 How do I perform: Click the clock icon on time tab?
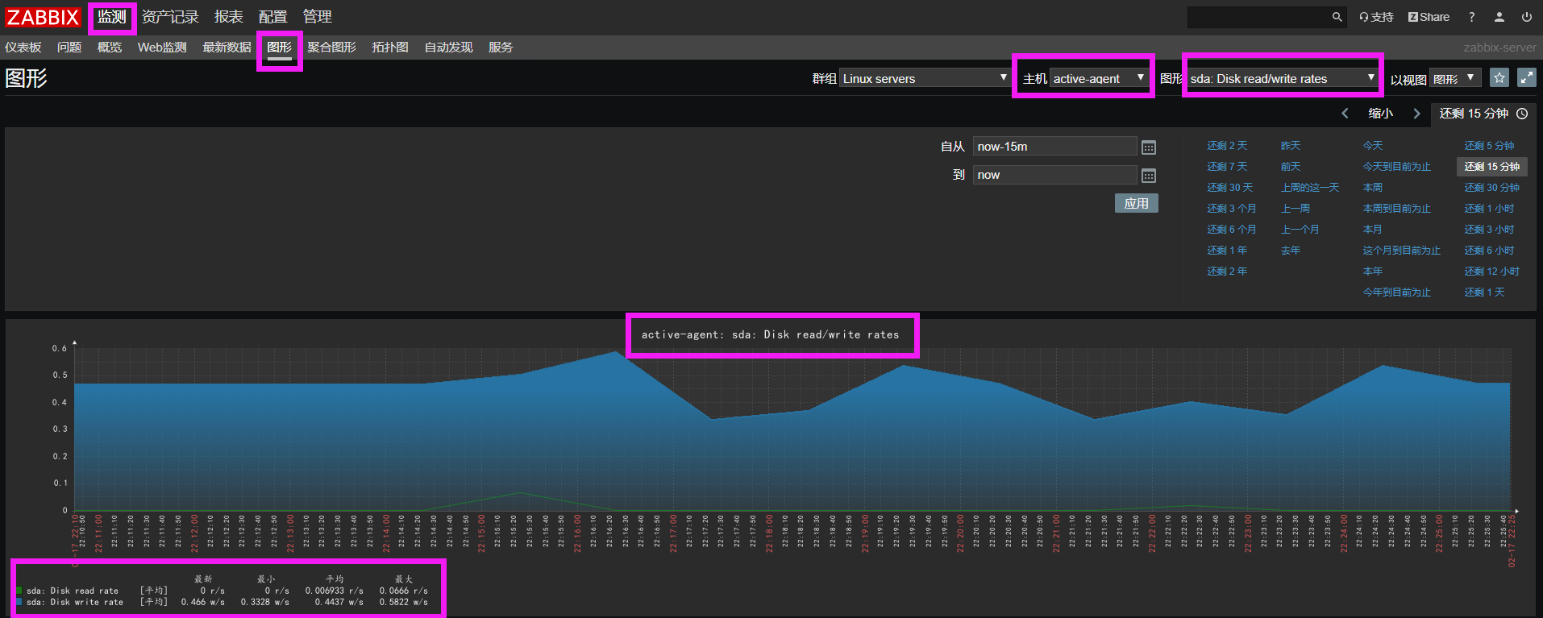click(x=1522, y=114)
